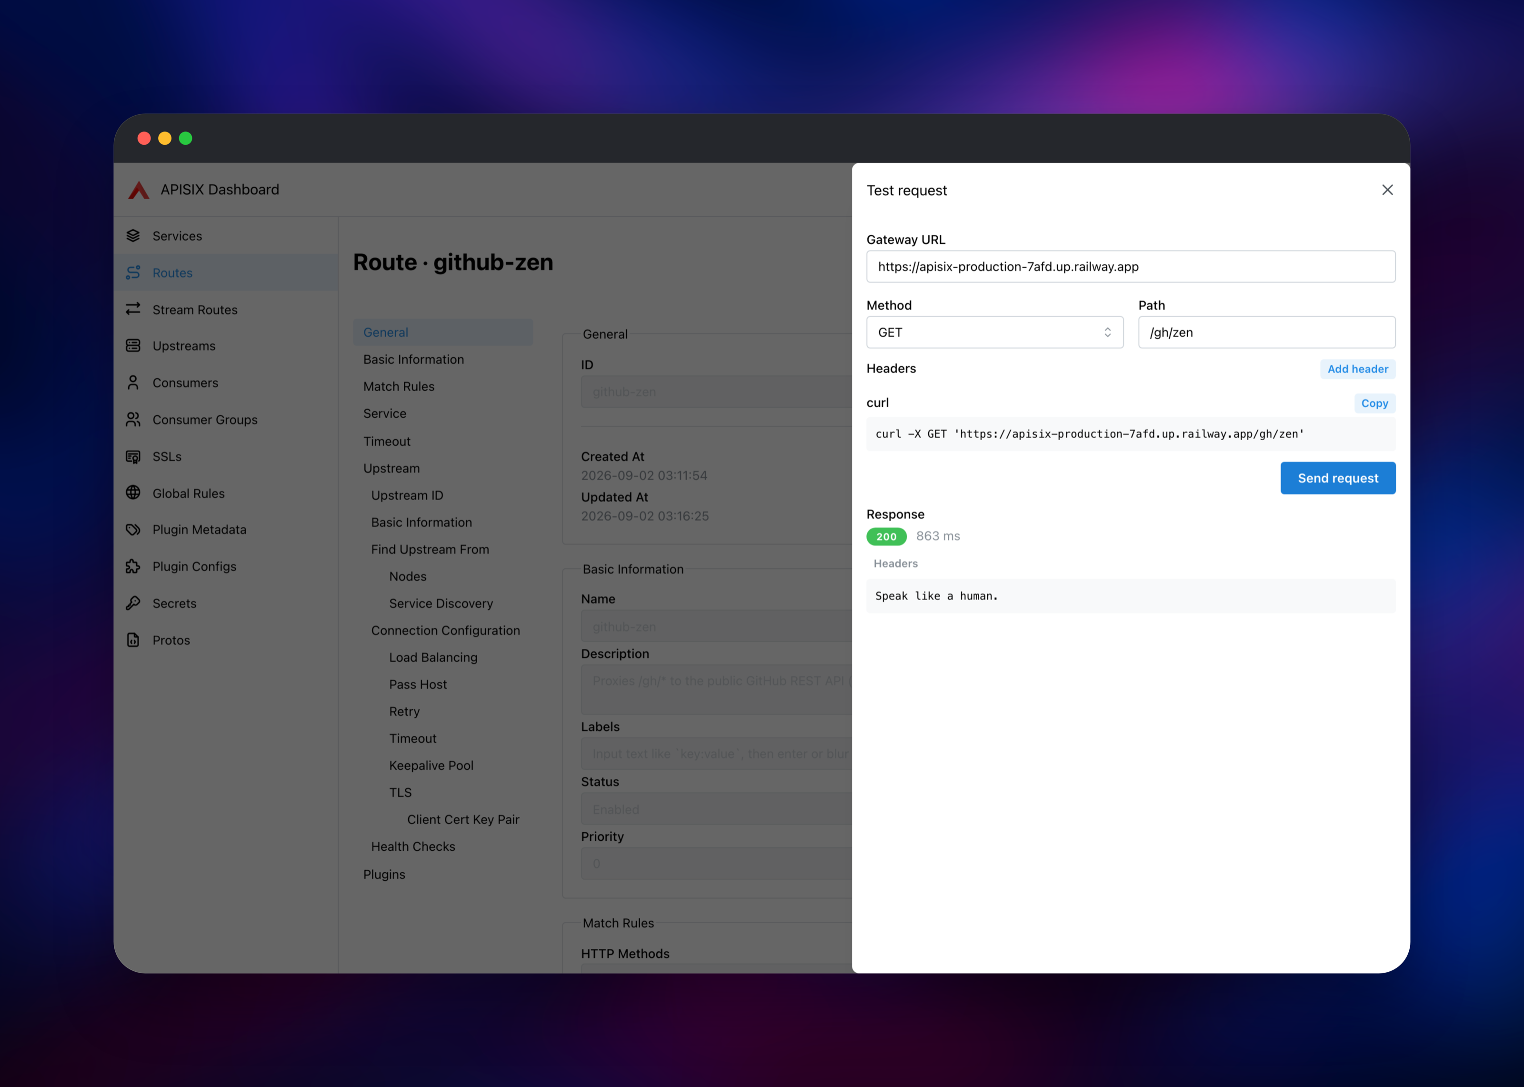Click the Gateway URL input field
Screen dimensions: 1524x1087
click(1131, 266)
